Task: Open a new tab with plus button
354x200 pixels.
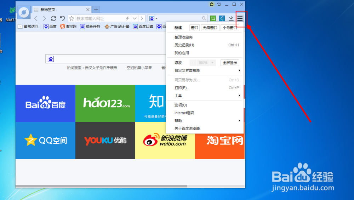Action: (96, 10)
